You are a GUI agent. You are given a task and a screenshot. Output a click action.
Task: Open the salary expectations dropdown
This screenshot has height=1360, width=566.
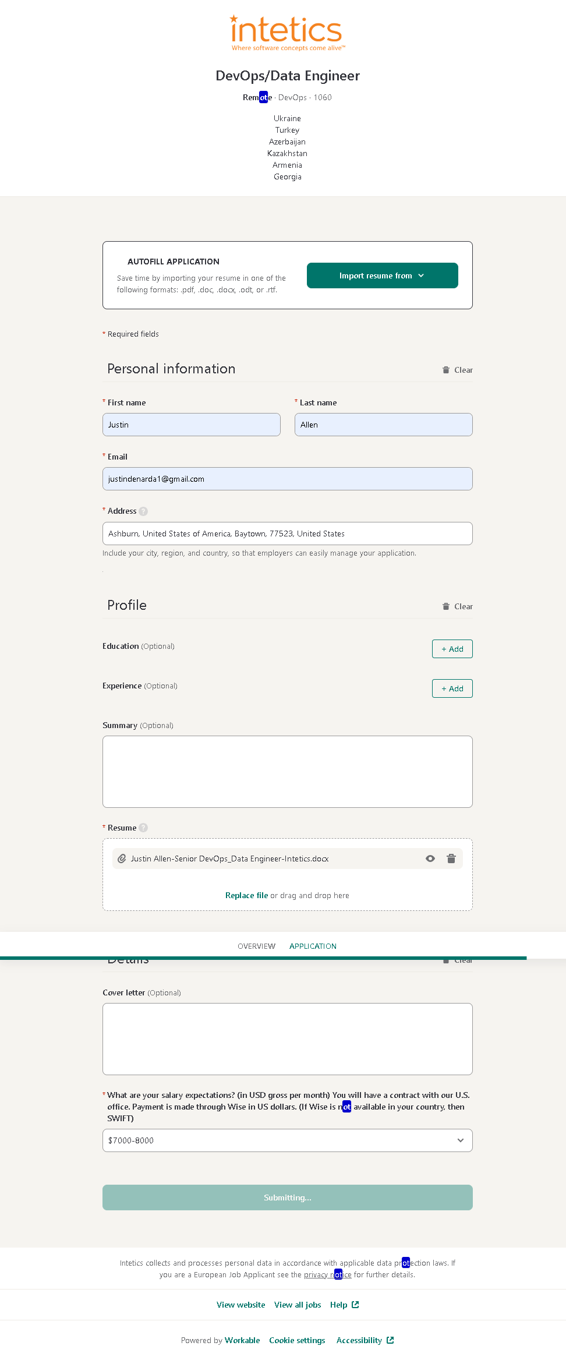click(287, 1140)
